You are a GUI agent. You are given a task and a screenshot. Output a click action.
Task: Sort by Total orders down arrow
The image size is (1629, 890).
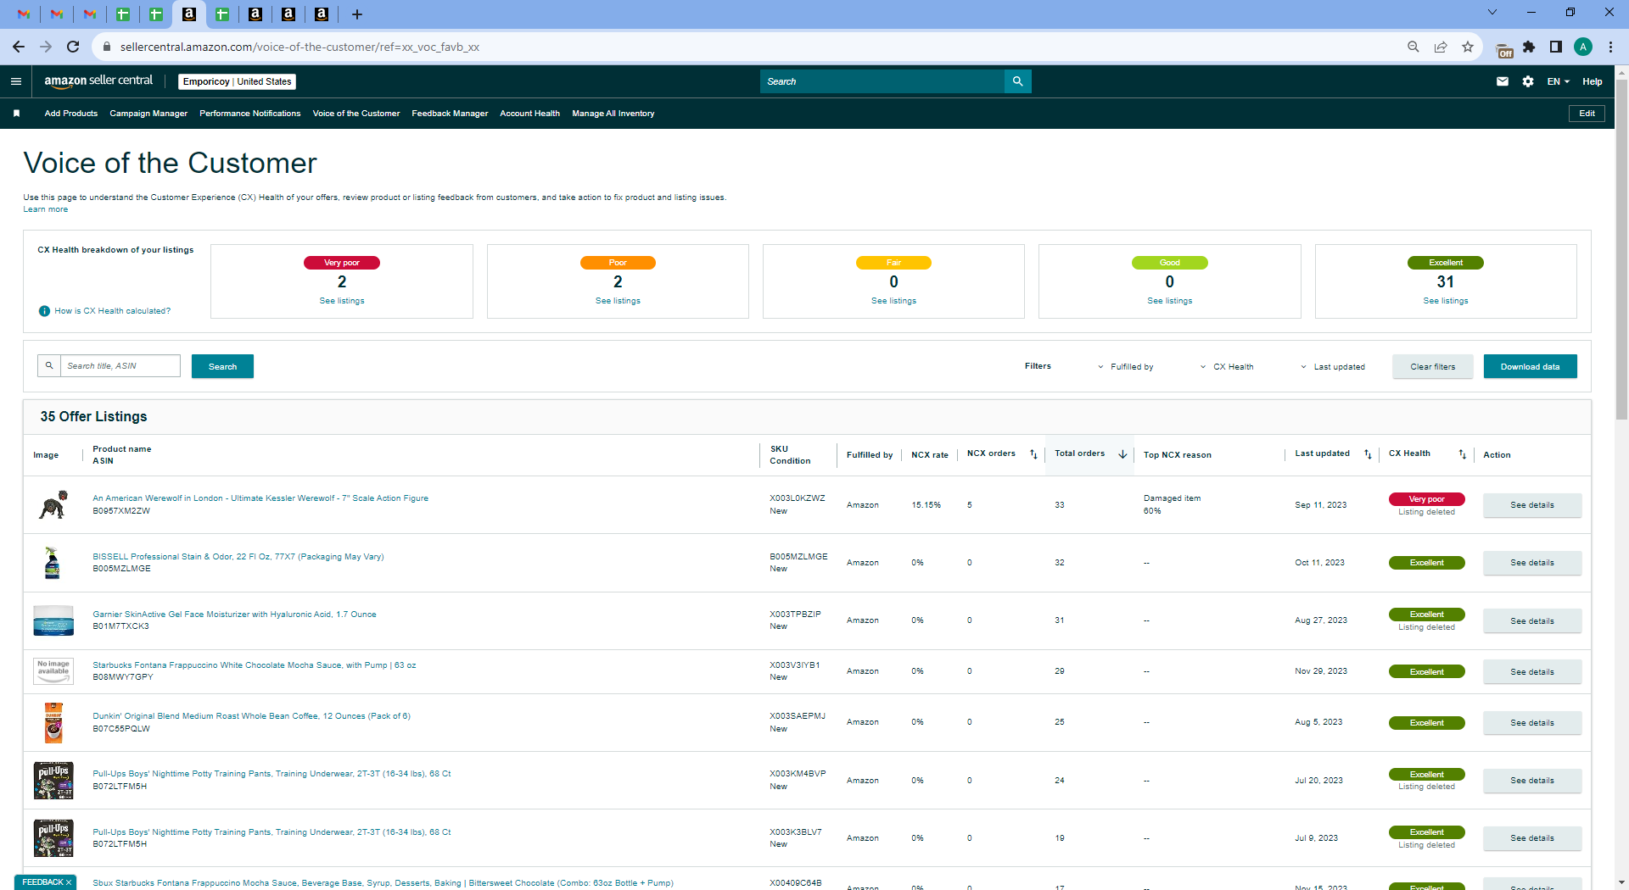point(1122,454)
